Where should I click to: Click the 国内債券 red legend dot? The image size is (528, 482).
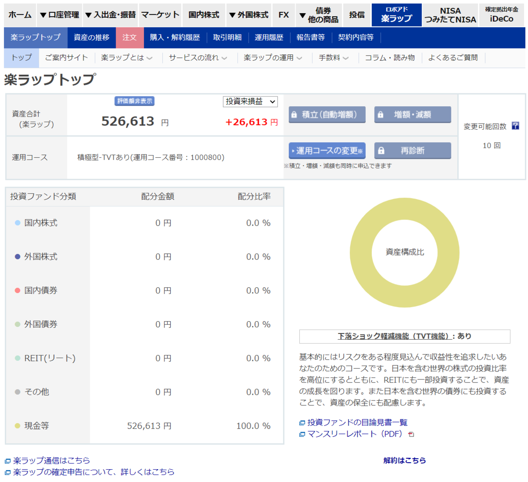click(18, 290)
